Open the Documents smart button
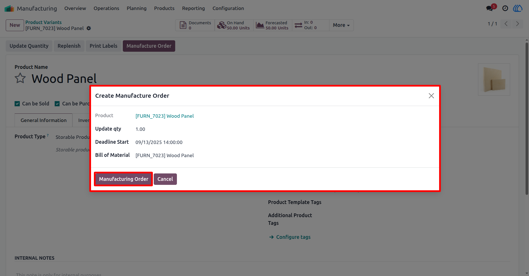Viewport: 529px width, 276px height. coord(195,25)
